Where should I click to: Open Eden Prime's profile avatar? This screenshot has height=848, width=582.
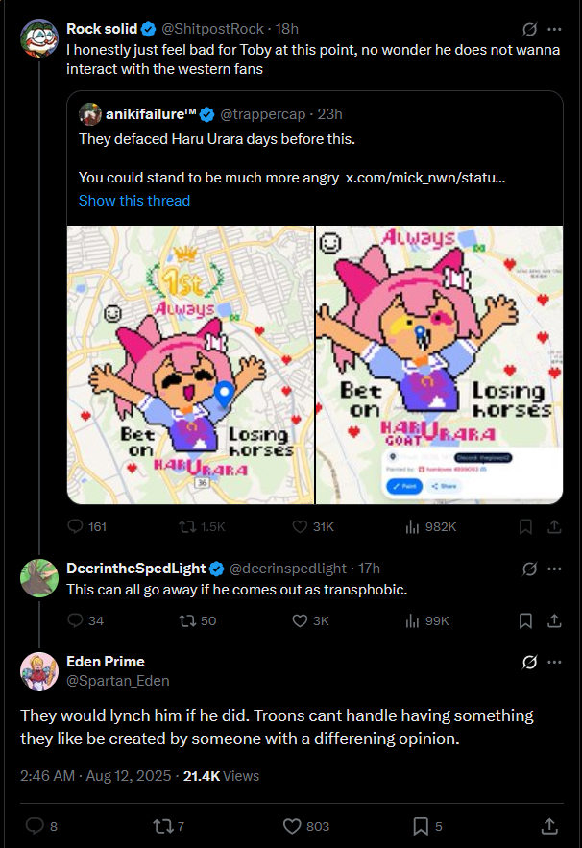pyautogui.click(x=39, y=670)
